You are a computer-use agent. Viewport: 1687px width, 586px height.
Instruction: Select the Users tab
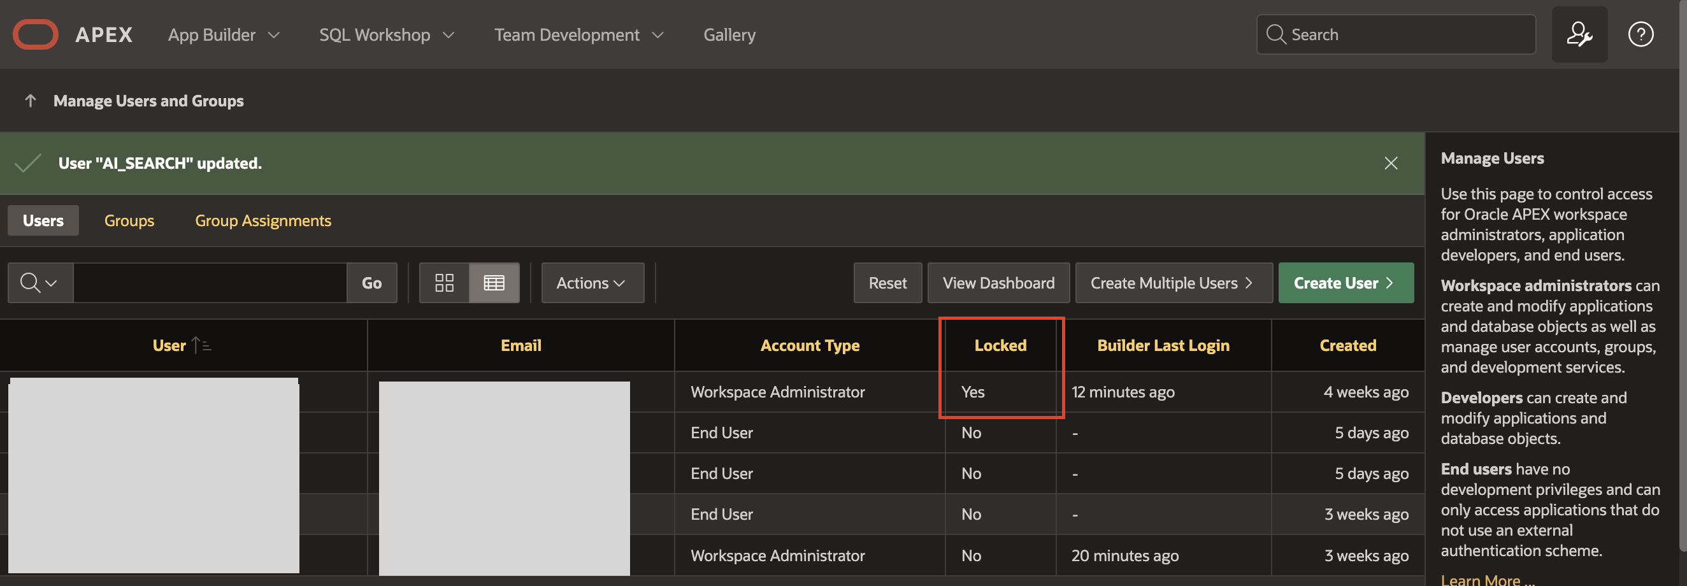pyautogui.click(x=43, y=220)
